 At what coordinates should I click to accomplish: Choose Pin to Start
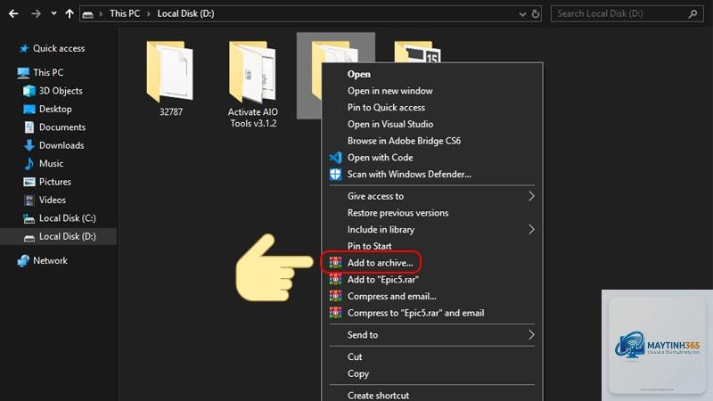point(369,246)
